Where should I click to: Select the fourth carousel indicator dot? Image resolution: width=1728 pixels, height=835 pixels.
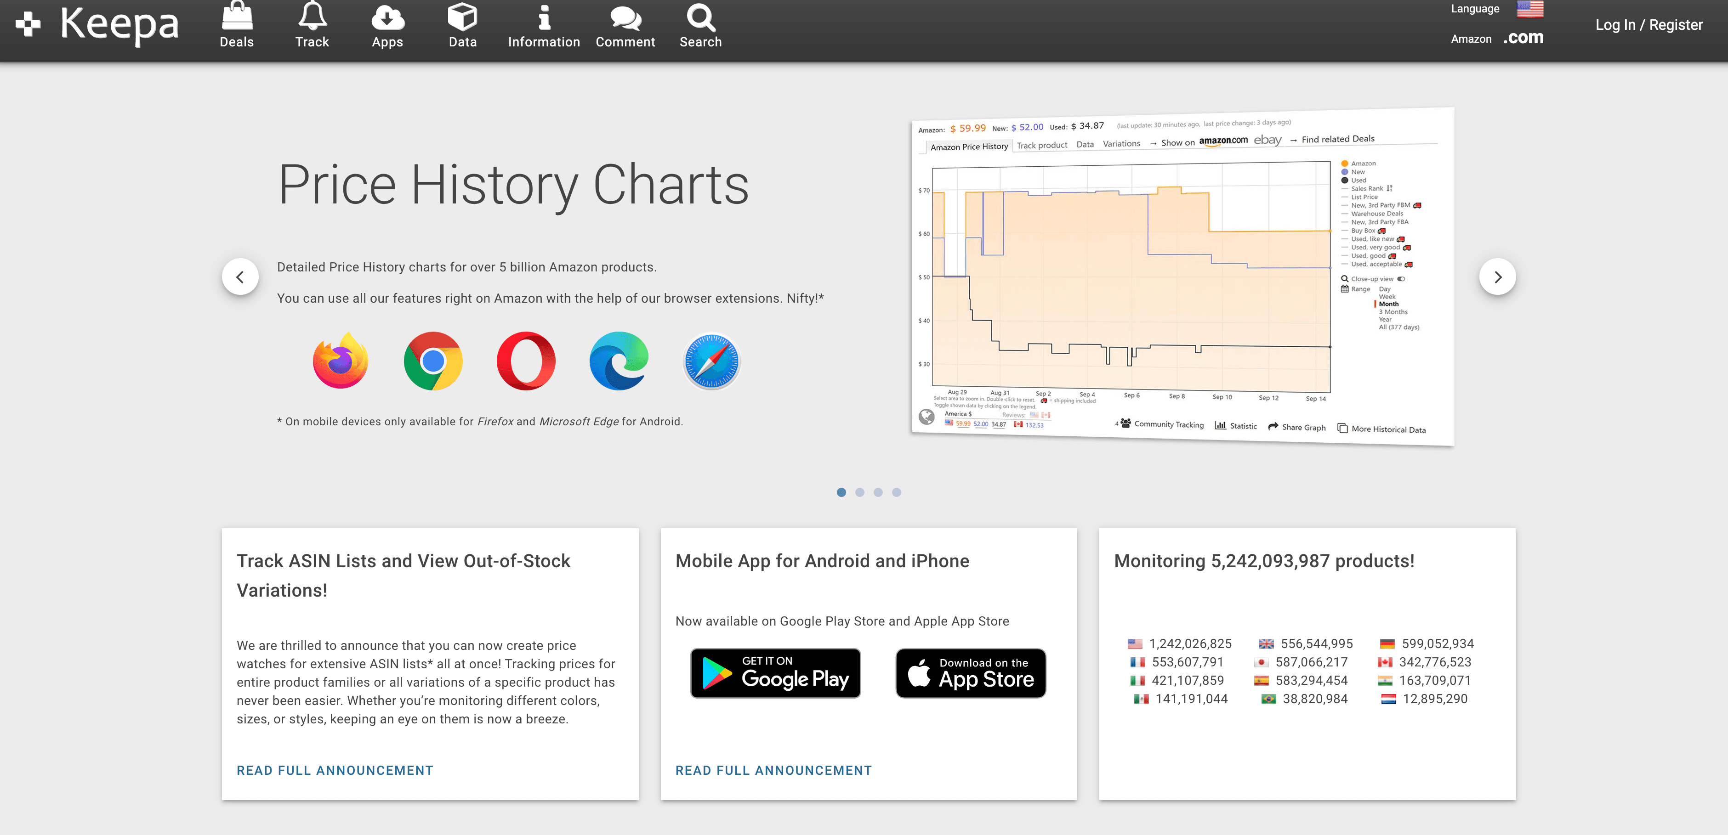[896, 492]
